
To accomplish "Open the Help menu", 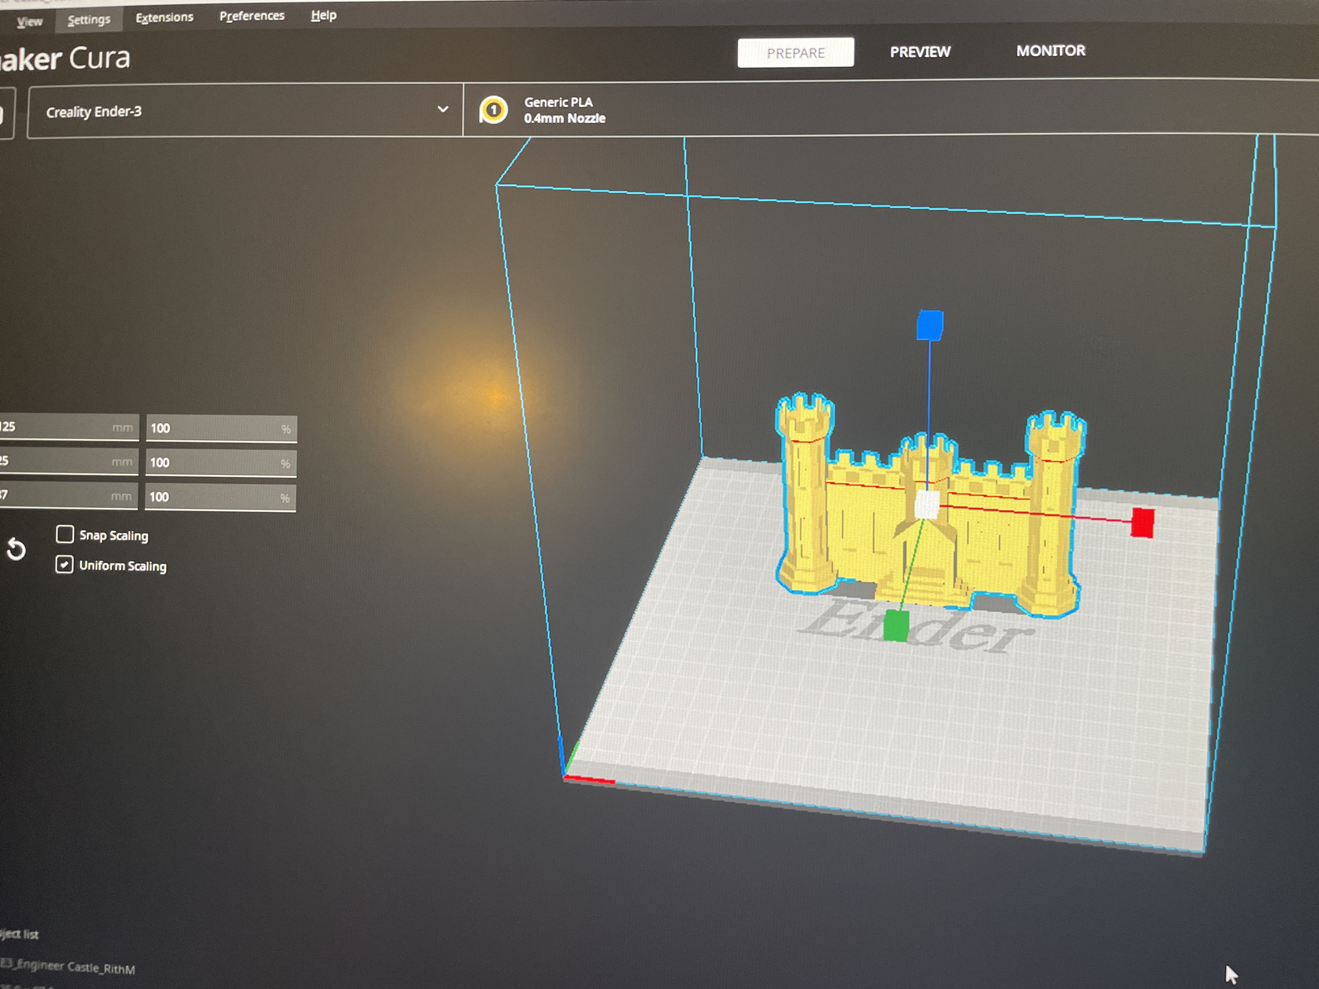I will coord(324,15).
